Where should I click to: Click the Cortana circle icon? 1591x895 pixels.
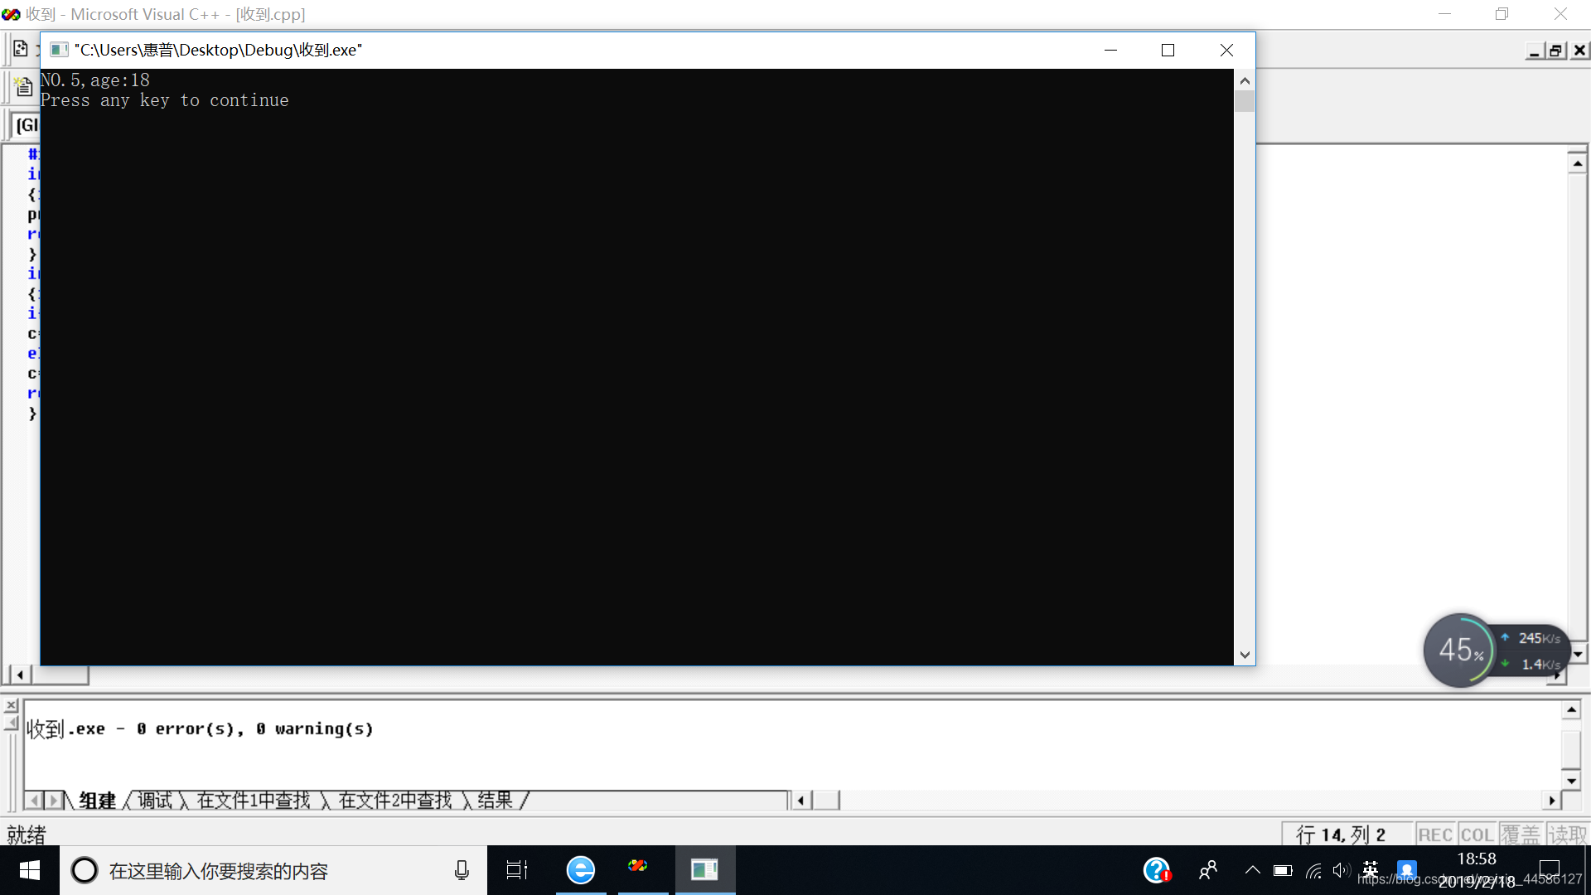click(x=85, y=870)
